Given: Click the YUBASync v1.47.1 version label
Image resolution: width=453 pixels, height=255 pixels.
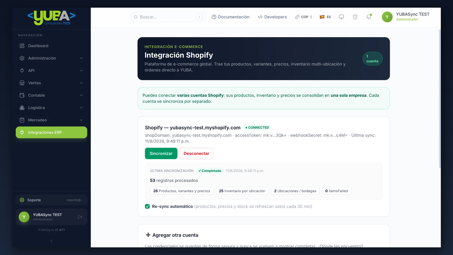Looking at the screenshot, I should [52, 230].
